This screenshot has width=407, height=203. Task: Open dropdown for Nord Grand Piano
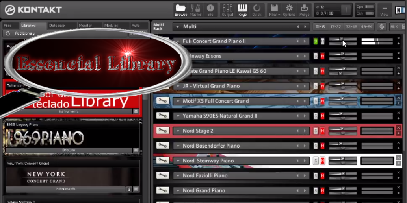tap(178, 191)
